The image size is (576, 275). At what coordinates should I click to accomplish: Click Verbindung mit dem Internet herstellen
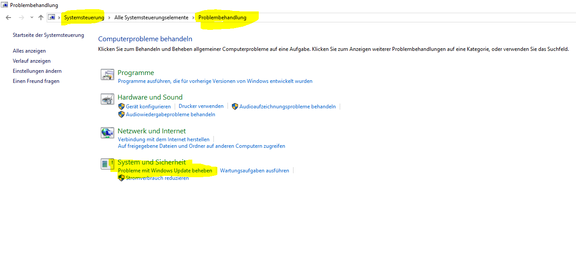[164, 139]
